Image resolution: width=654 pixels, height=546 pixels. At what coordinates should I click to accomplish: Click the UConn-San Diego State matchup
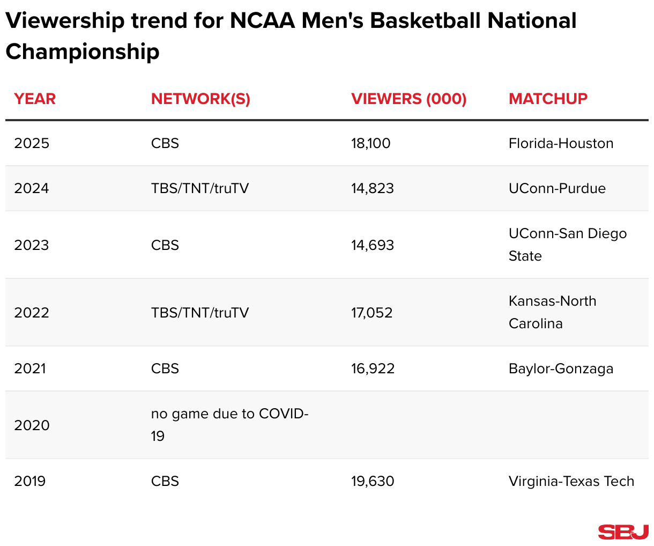coord(567,245)
